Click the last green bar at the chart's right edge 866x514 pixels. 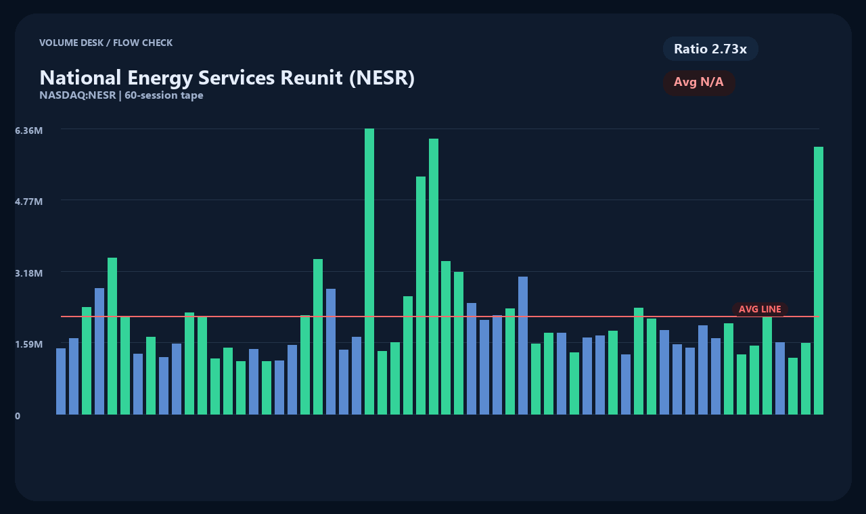819,281
